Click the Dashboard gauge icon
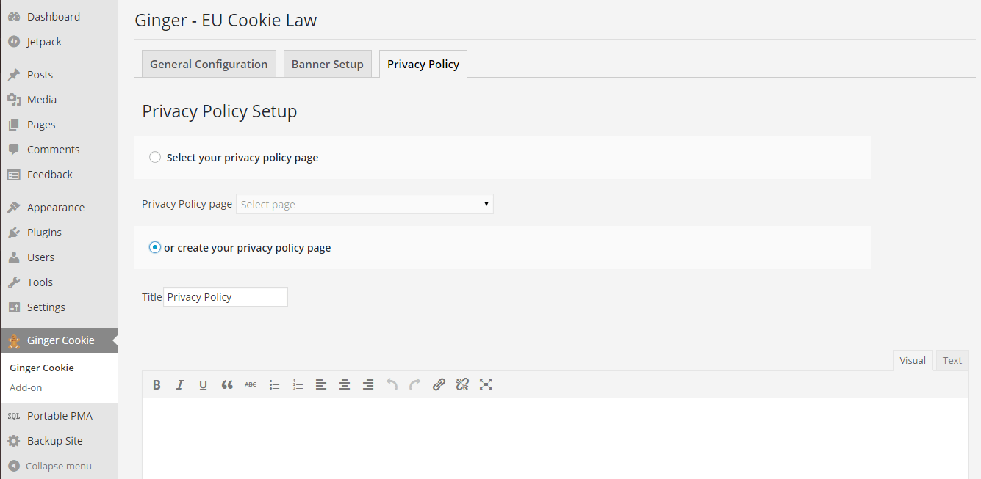981x479 pixels. (14, 17)
